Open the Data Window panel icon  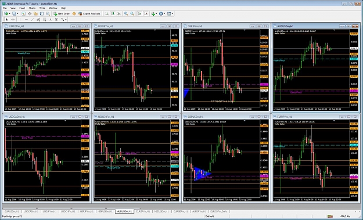coord(30,14)
